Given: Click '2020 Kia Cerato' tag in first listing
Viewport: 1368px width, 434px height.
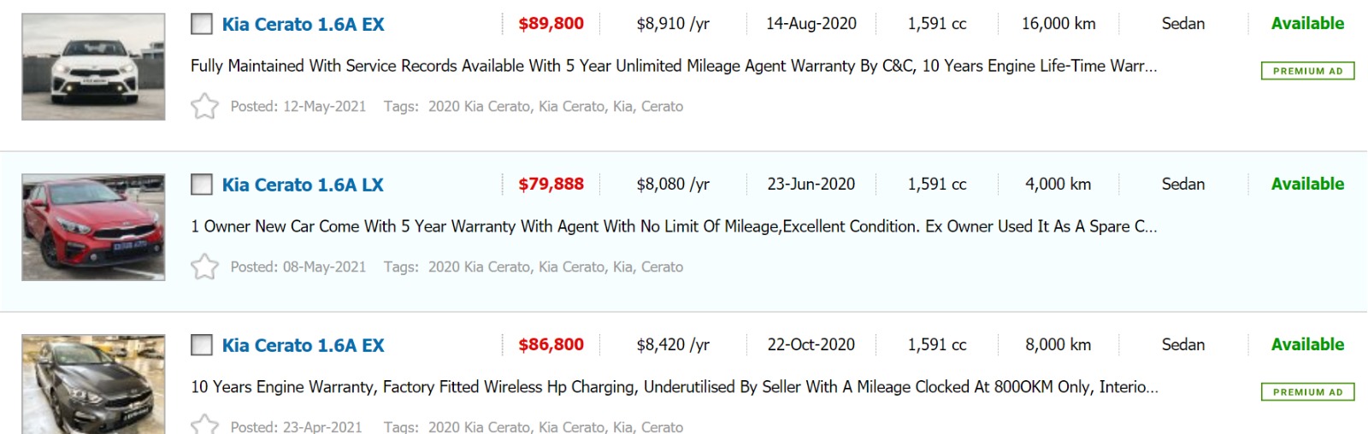Looking at the screenshot, I should [x=479, y=107].
